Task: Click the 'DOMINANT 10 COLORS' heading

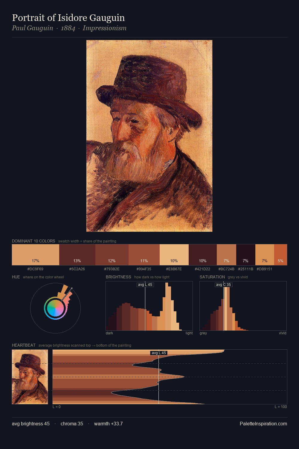Action: click(x=33, y=241)
